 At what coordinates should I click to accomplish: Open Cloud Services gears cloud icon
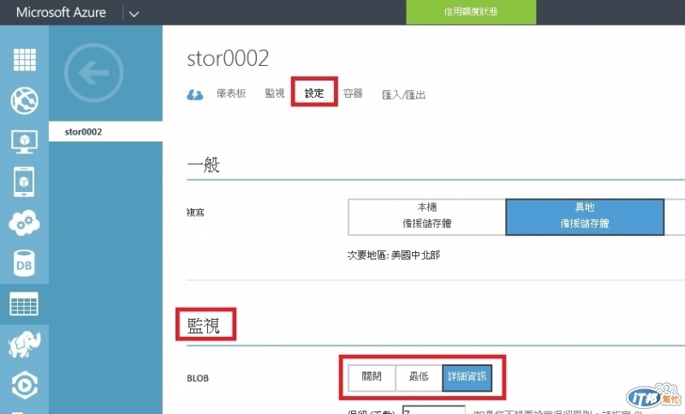point(25,223)
